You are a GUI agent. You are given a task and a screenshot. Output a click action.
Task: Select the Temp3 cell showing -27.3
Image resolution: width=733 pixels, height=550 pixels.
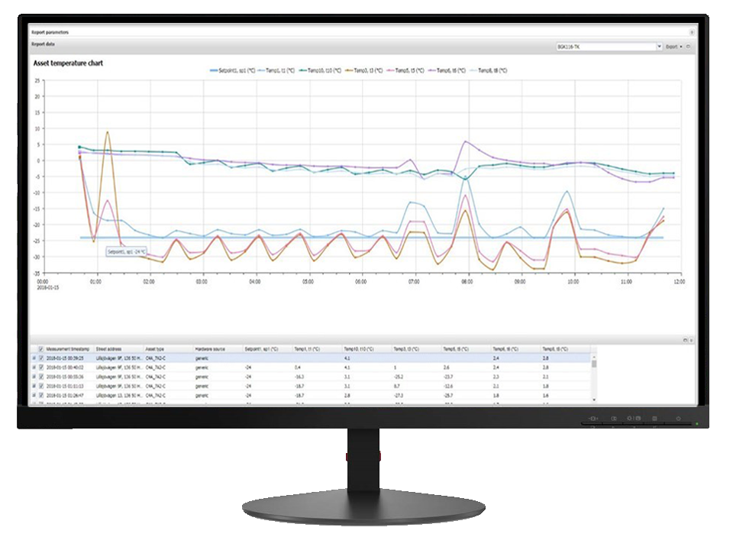(399, 396)
